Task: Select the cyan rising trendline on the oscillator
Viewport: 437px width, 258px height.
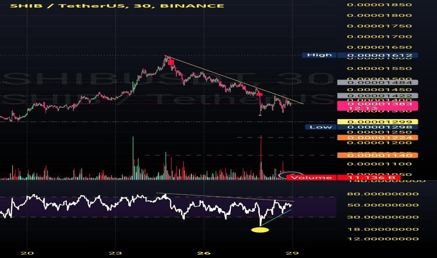Action: (276, 218)
